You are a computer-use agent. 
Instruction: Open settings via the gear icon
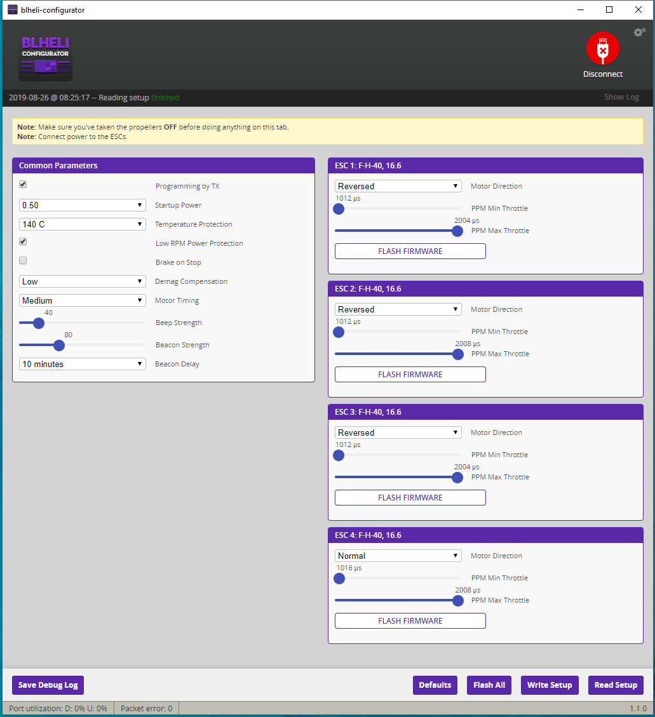pyautogui.click(x=640, y=32)
